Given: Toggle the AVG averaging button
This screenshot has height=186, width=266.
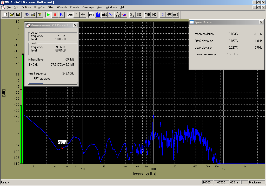Looking at the screenshot, I should (176, 15).
